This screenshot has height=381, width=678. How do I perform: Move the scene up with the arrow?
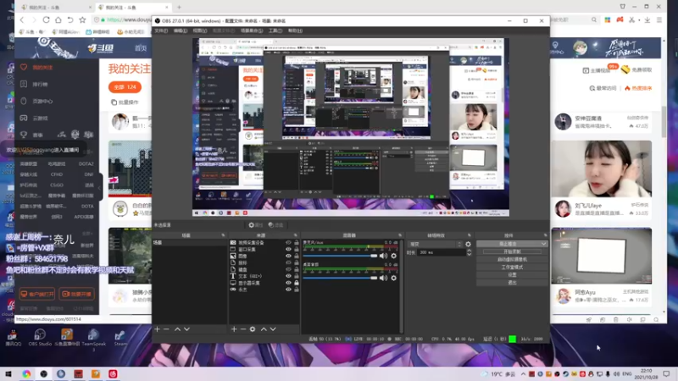[x=177, y=329]
